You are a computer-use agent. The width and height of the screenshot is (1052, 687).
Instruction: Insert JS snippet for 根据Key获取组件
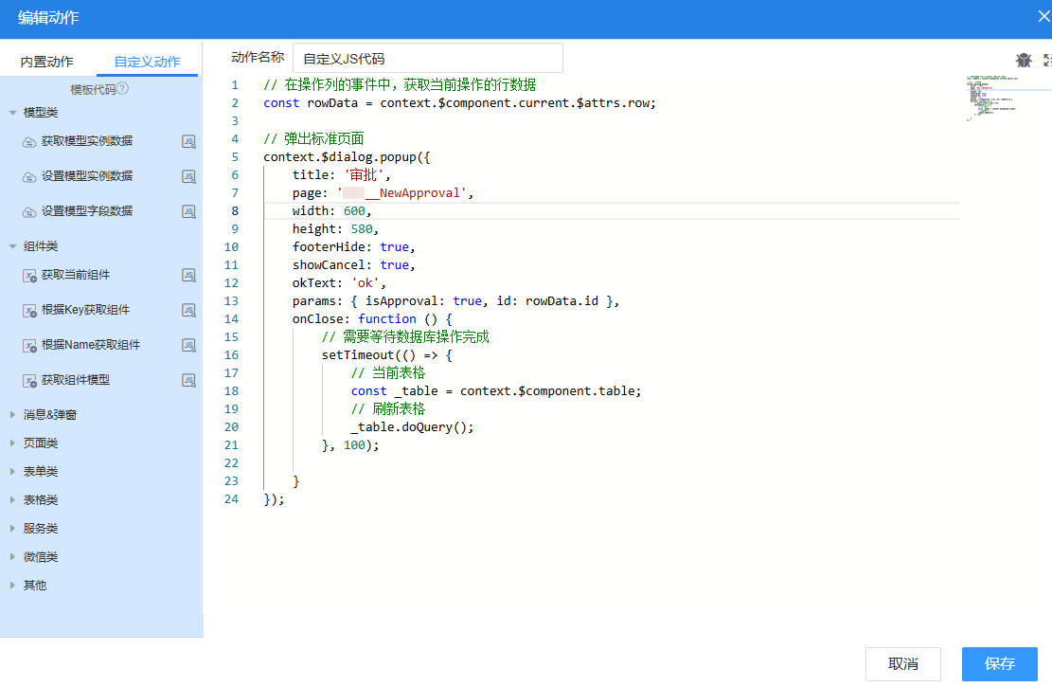tap(188, 310)
